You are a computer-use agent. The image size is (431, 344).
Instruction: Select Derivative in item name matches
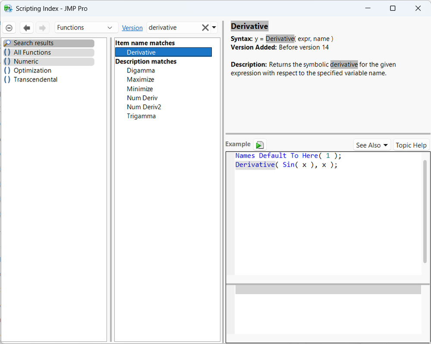[163, 52]
